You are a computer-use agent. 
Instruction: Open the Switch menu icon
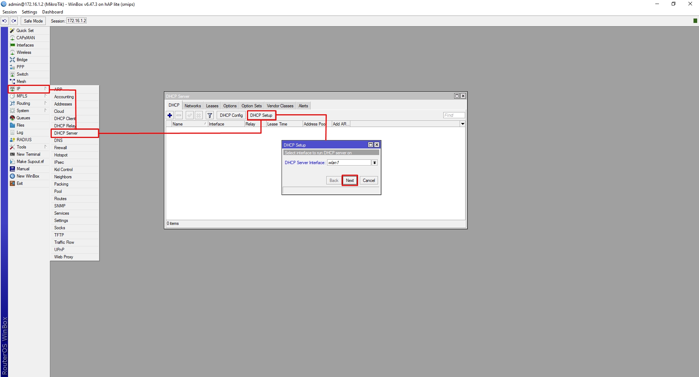click(x=12, y=74)
